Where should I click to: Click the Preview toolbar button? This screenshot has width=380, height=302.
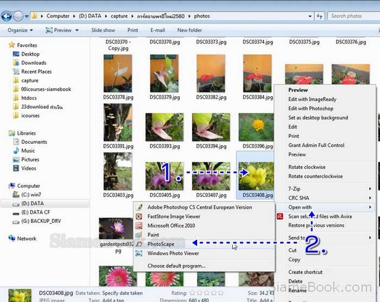pos(59,30)
